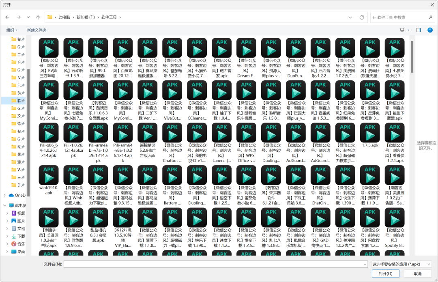Image resolution: width=438 pixels, height=282 pixels.
Task: Expand OneDrive in navigation tree
Action: click(5, 195)
